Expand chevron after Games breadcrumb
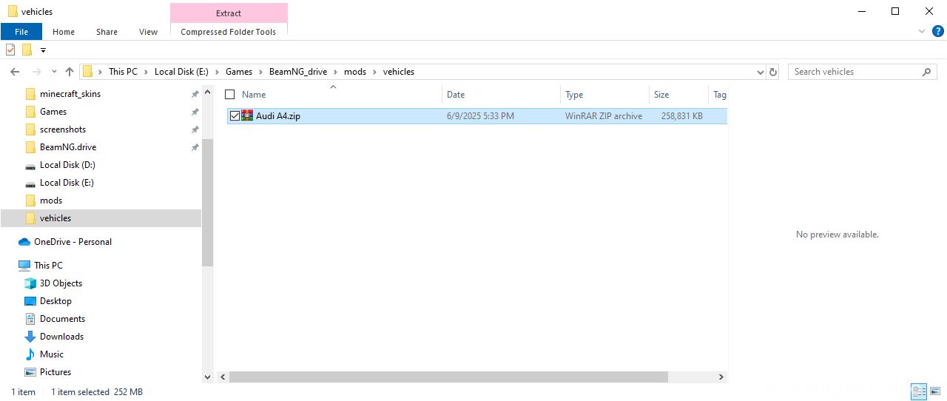 click(260, 72)
